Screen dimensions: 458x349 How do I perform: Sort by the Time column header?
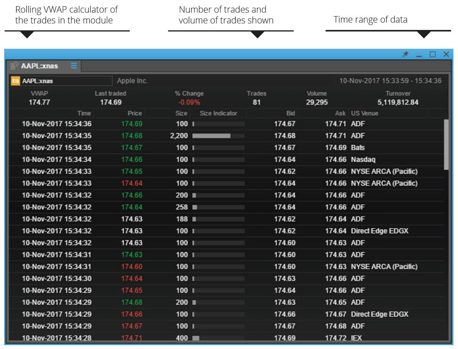[84, 113]
